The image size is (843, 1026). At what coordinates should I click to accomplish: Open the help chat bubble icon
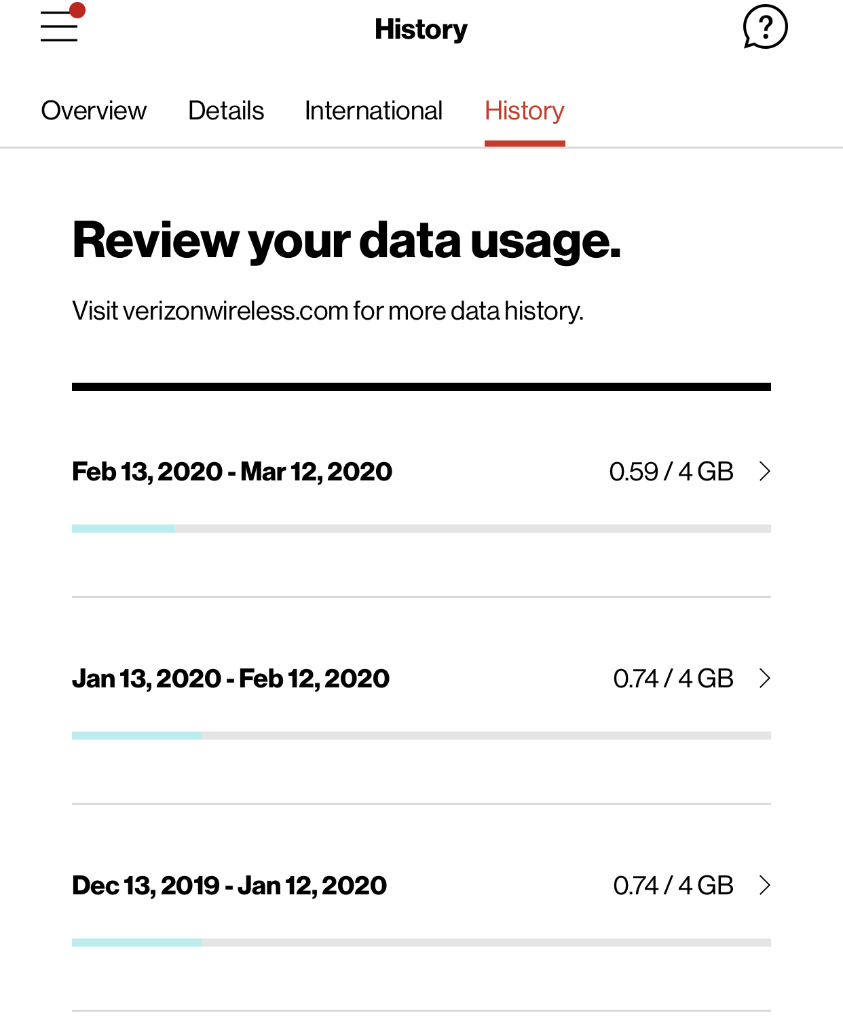click(765, 28)
